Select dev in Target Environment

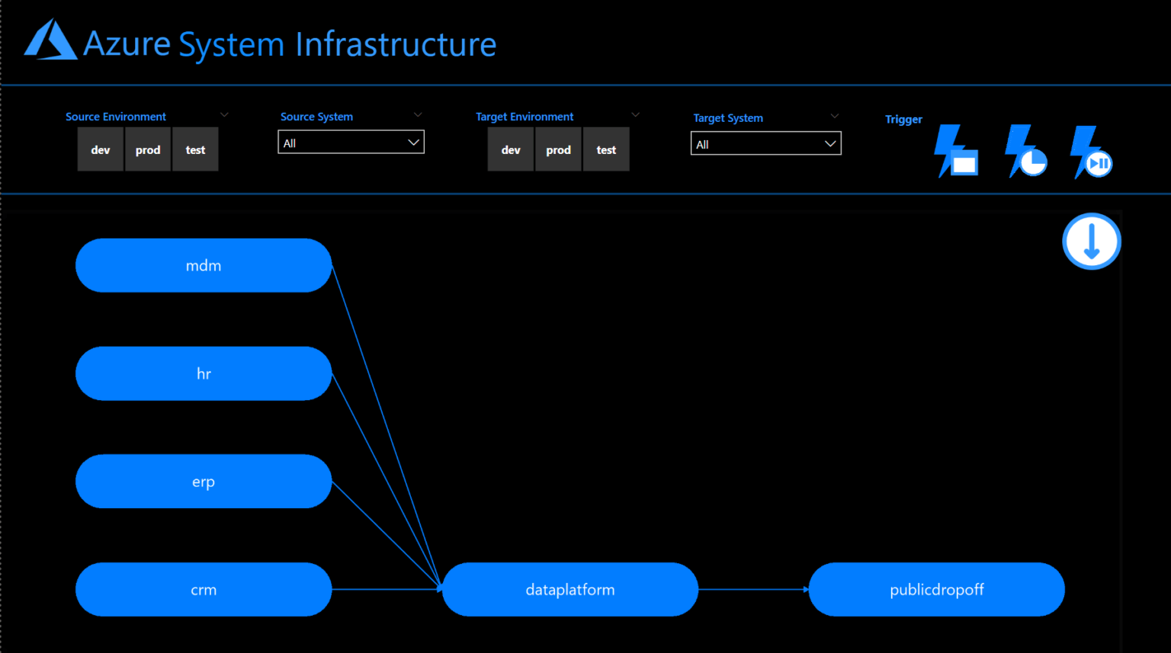pos(511,149)
